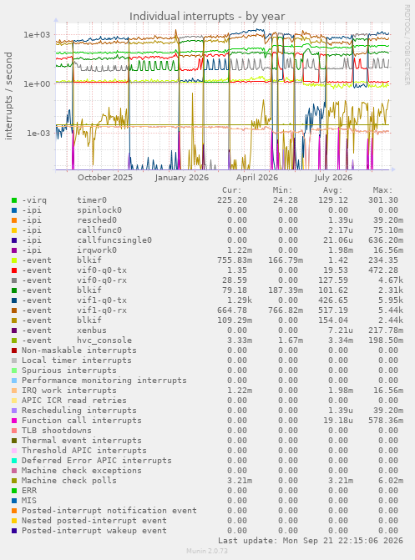Click the 1e+03 y-axis tick label
The image size is (415, 560).
(x=37, y=35)
